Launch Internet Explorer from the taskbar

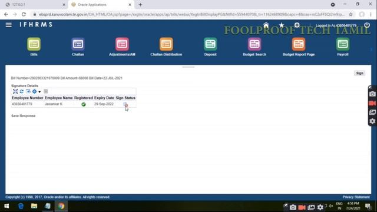[21, 206]
